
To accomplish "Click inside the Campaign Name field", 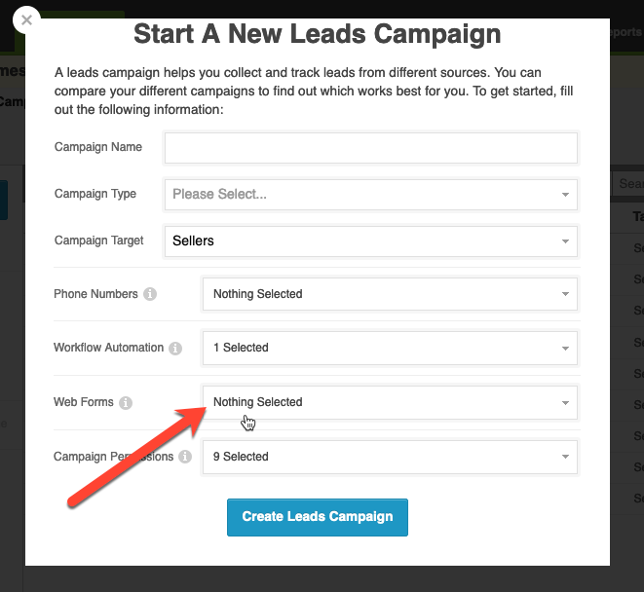I will coord(371,148).
